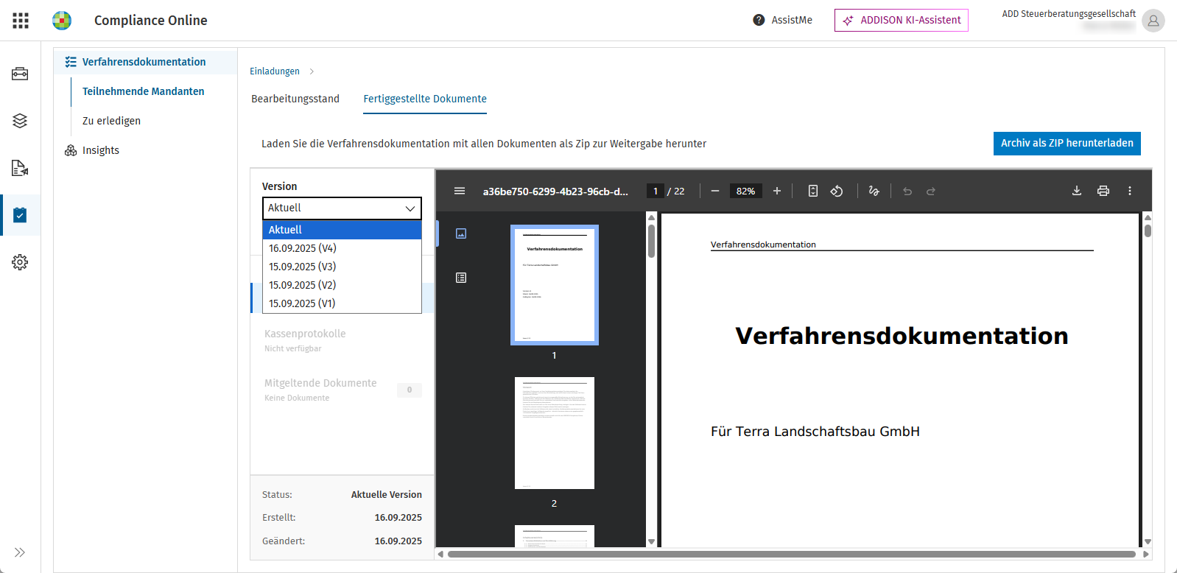Open the document send icon in left rail
This screenshot has height=573, width=1177.
pos(20,168)
